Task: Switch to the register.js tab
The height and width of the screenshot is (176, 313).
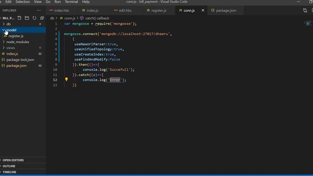Action: point(158,10)
